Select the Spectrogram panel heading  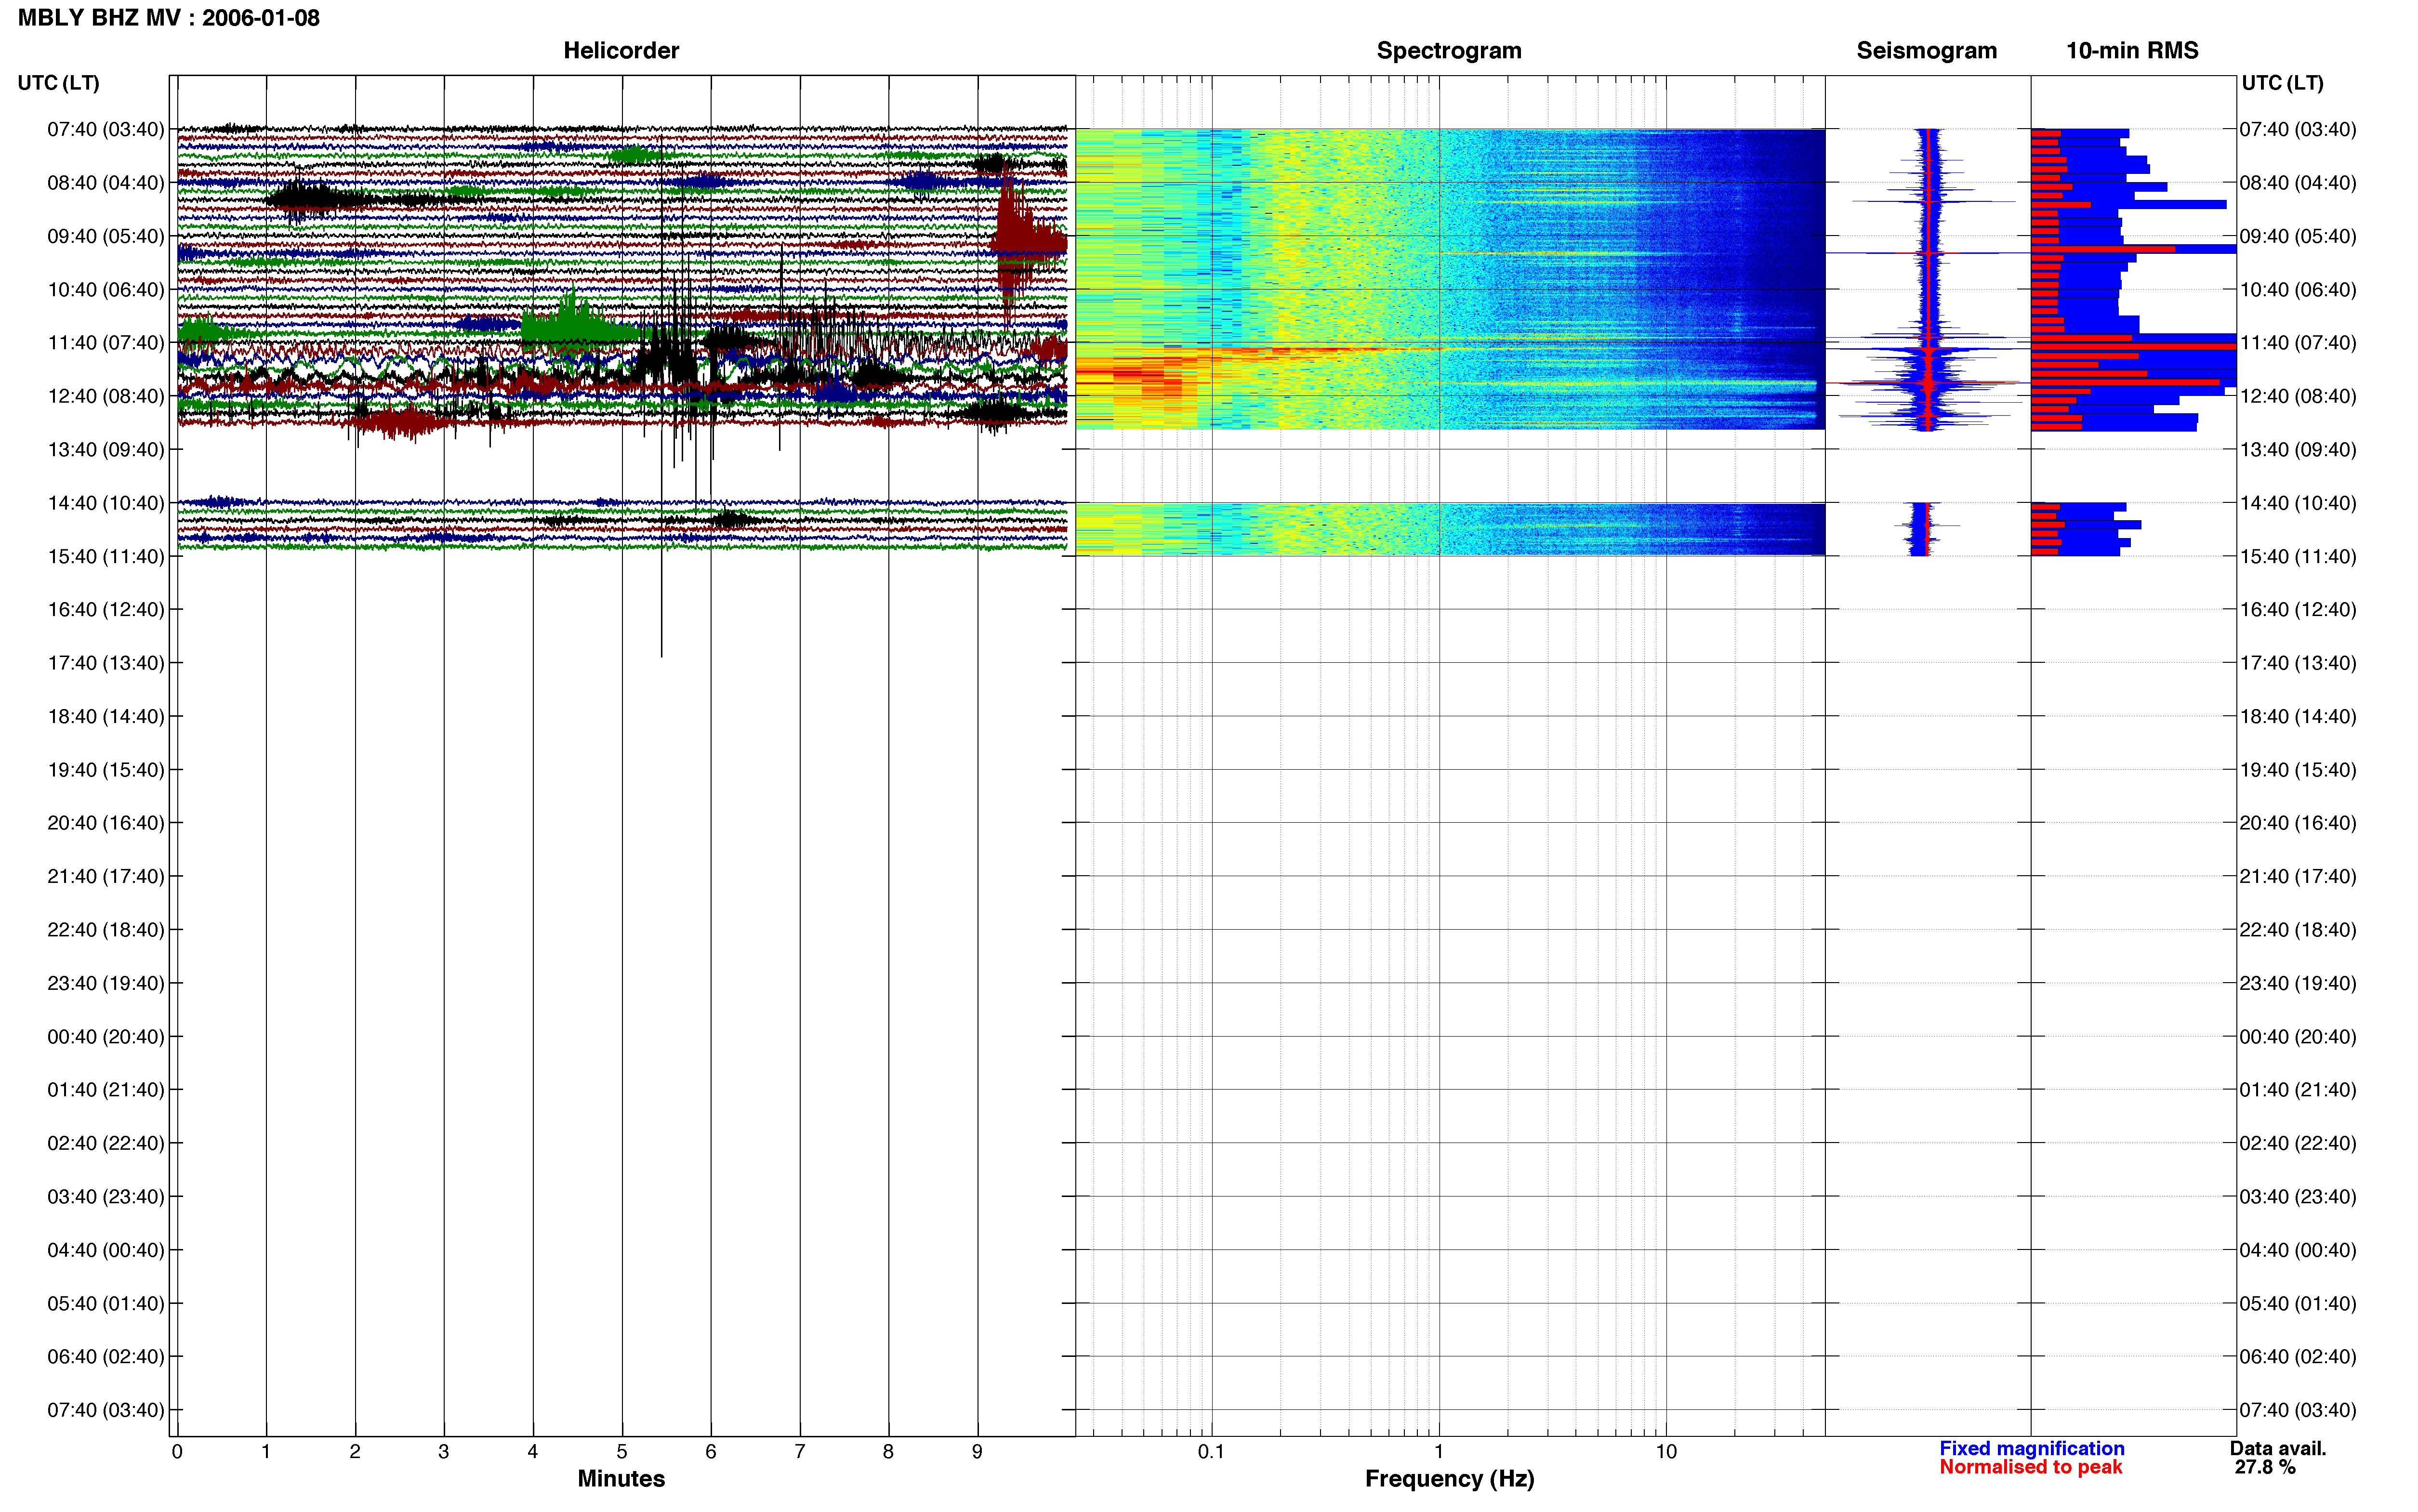[1449, 51]
